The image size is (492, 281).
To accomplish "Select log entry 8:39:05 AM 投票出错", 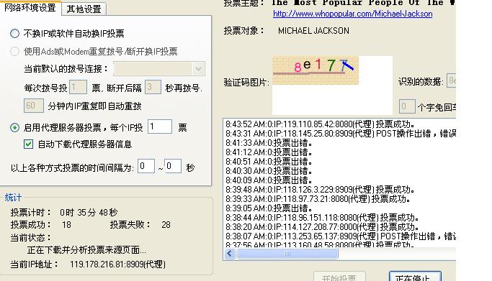I will point(269,208).
